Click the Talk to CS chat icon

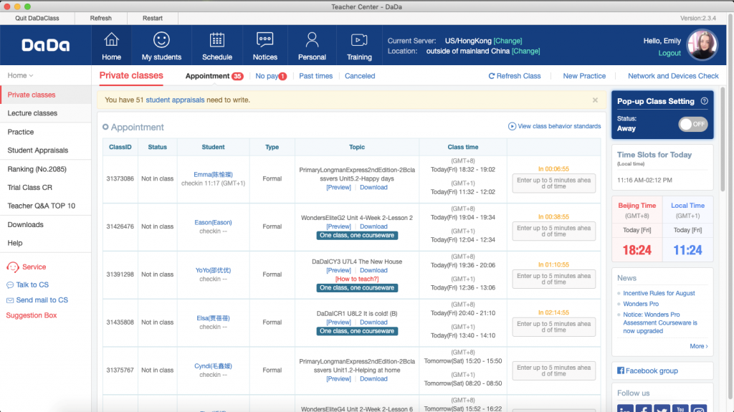pos(10,284)
